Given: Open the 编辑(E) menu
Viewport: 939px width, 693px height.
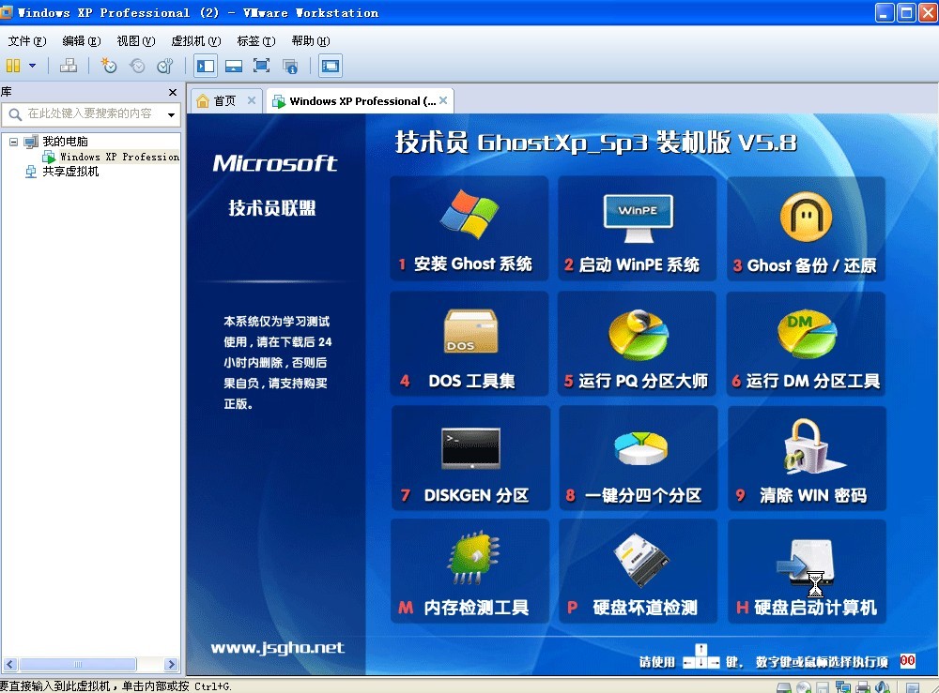Looking at the screenshot, I should click(x=82, y=41).
